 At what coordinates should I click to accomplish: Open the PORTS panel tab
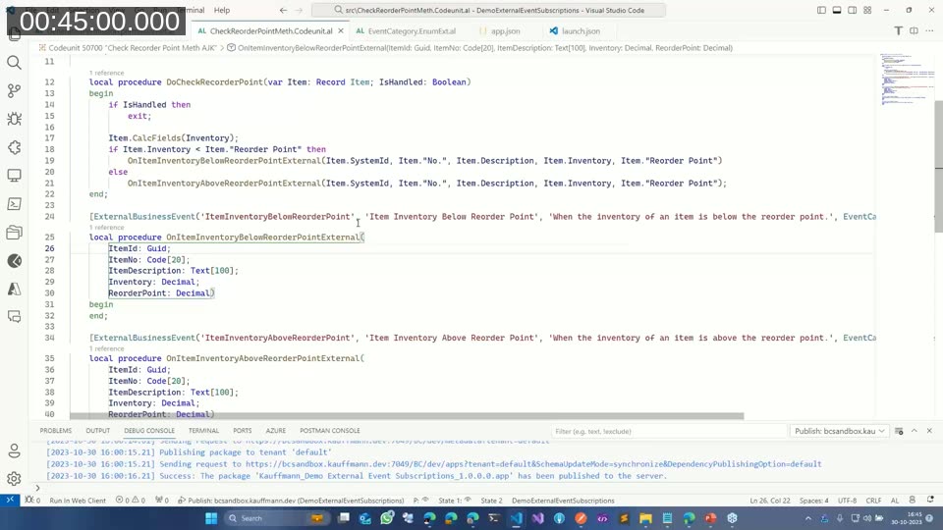coord(243,431)
